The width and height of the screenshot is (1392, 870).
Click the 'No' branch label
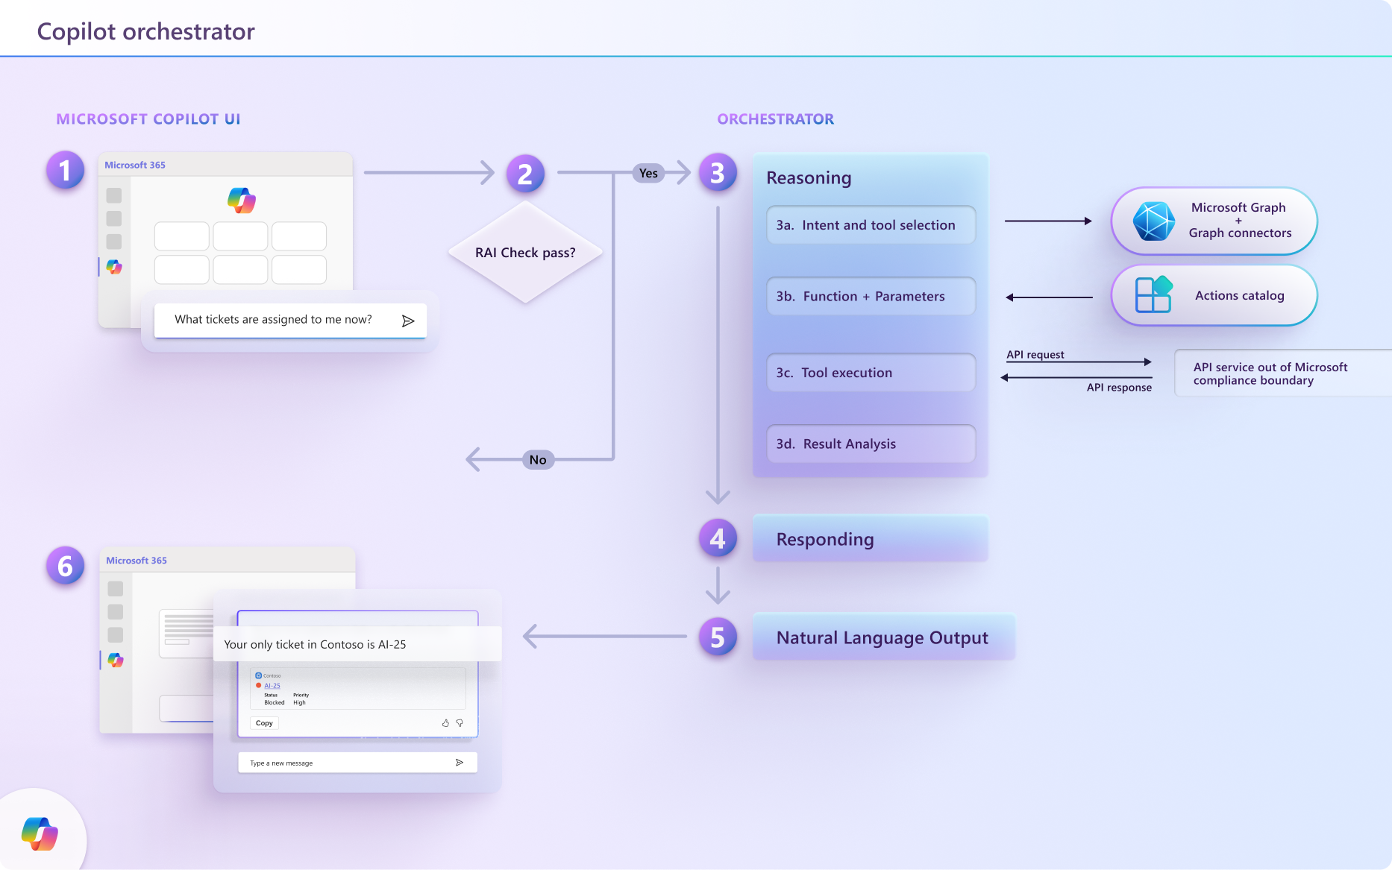538,460
